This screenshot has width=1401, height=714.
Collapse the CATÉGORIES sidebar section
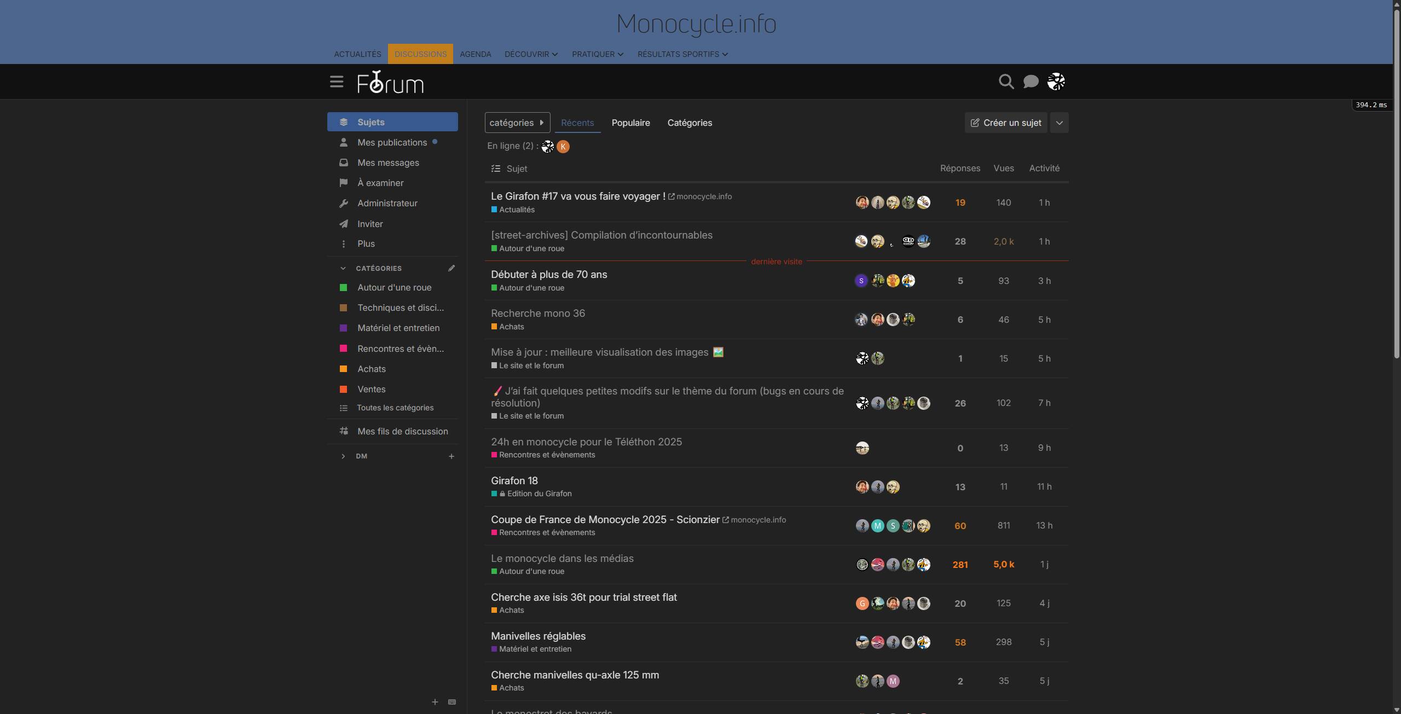(343, 268)
